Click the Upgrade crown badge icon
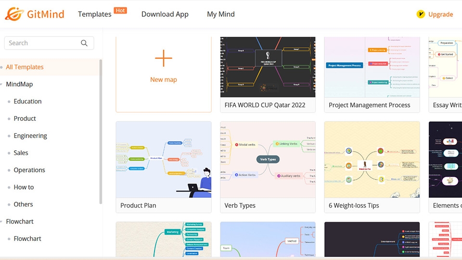Screen dimensions: 462x260 point(421,14)
